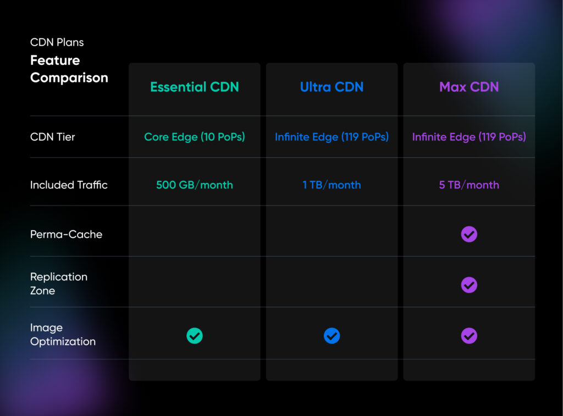The image size is (563, 416).
Task: Click the Image Optimization row label
Action: pos(63,335)
